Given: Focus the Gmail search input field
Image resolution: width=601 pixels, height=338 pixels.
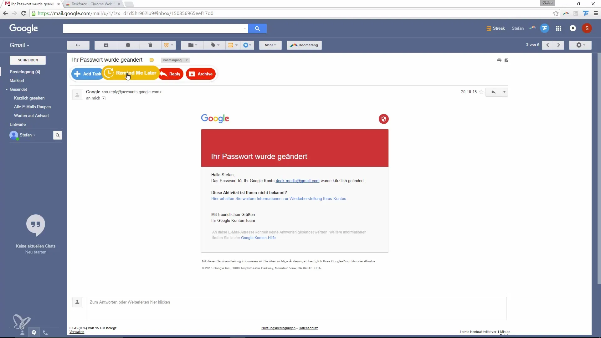Looking at the screenshot, I should tap(153, 28).
